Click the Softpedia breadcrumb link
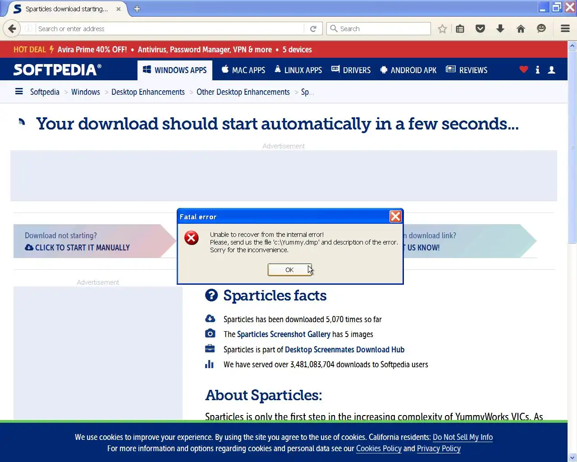The image size is (577, 462). [45, 92]
